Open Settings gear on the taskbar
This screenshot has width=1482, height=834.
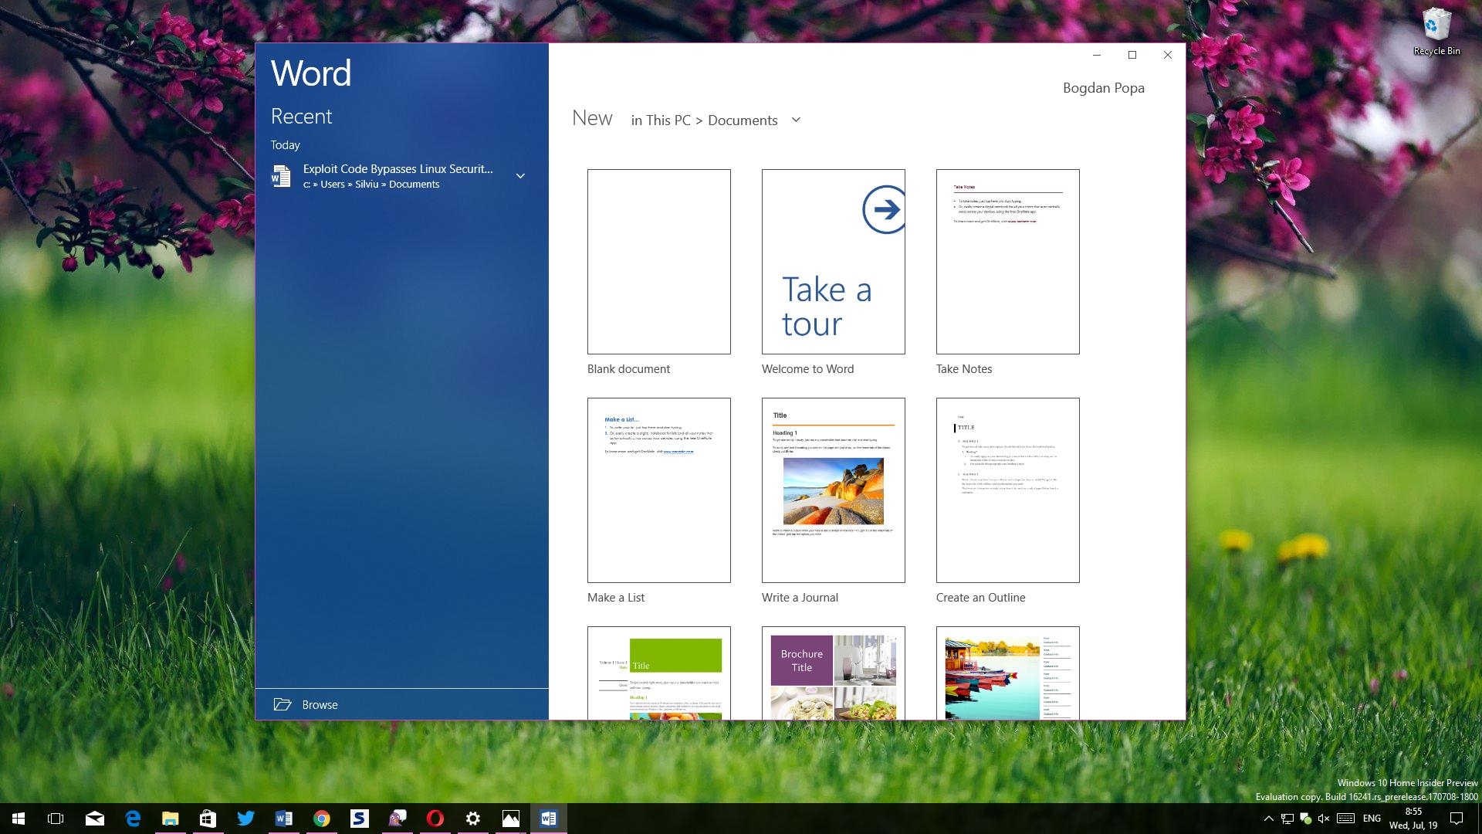tap(473, 819)
